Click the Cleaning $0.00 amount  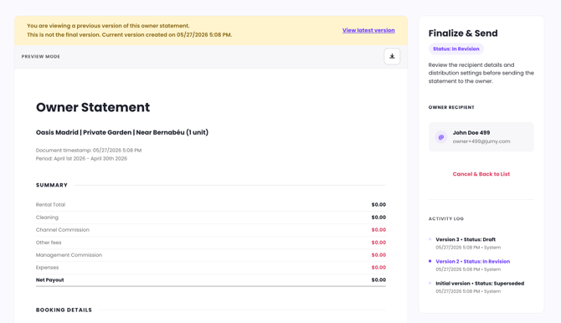(378, 217)
